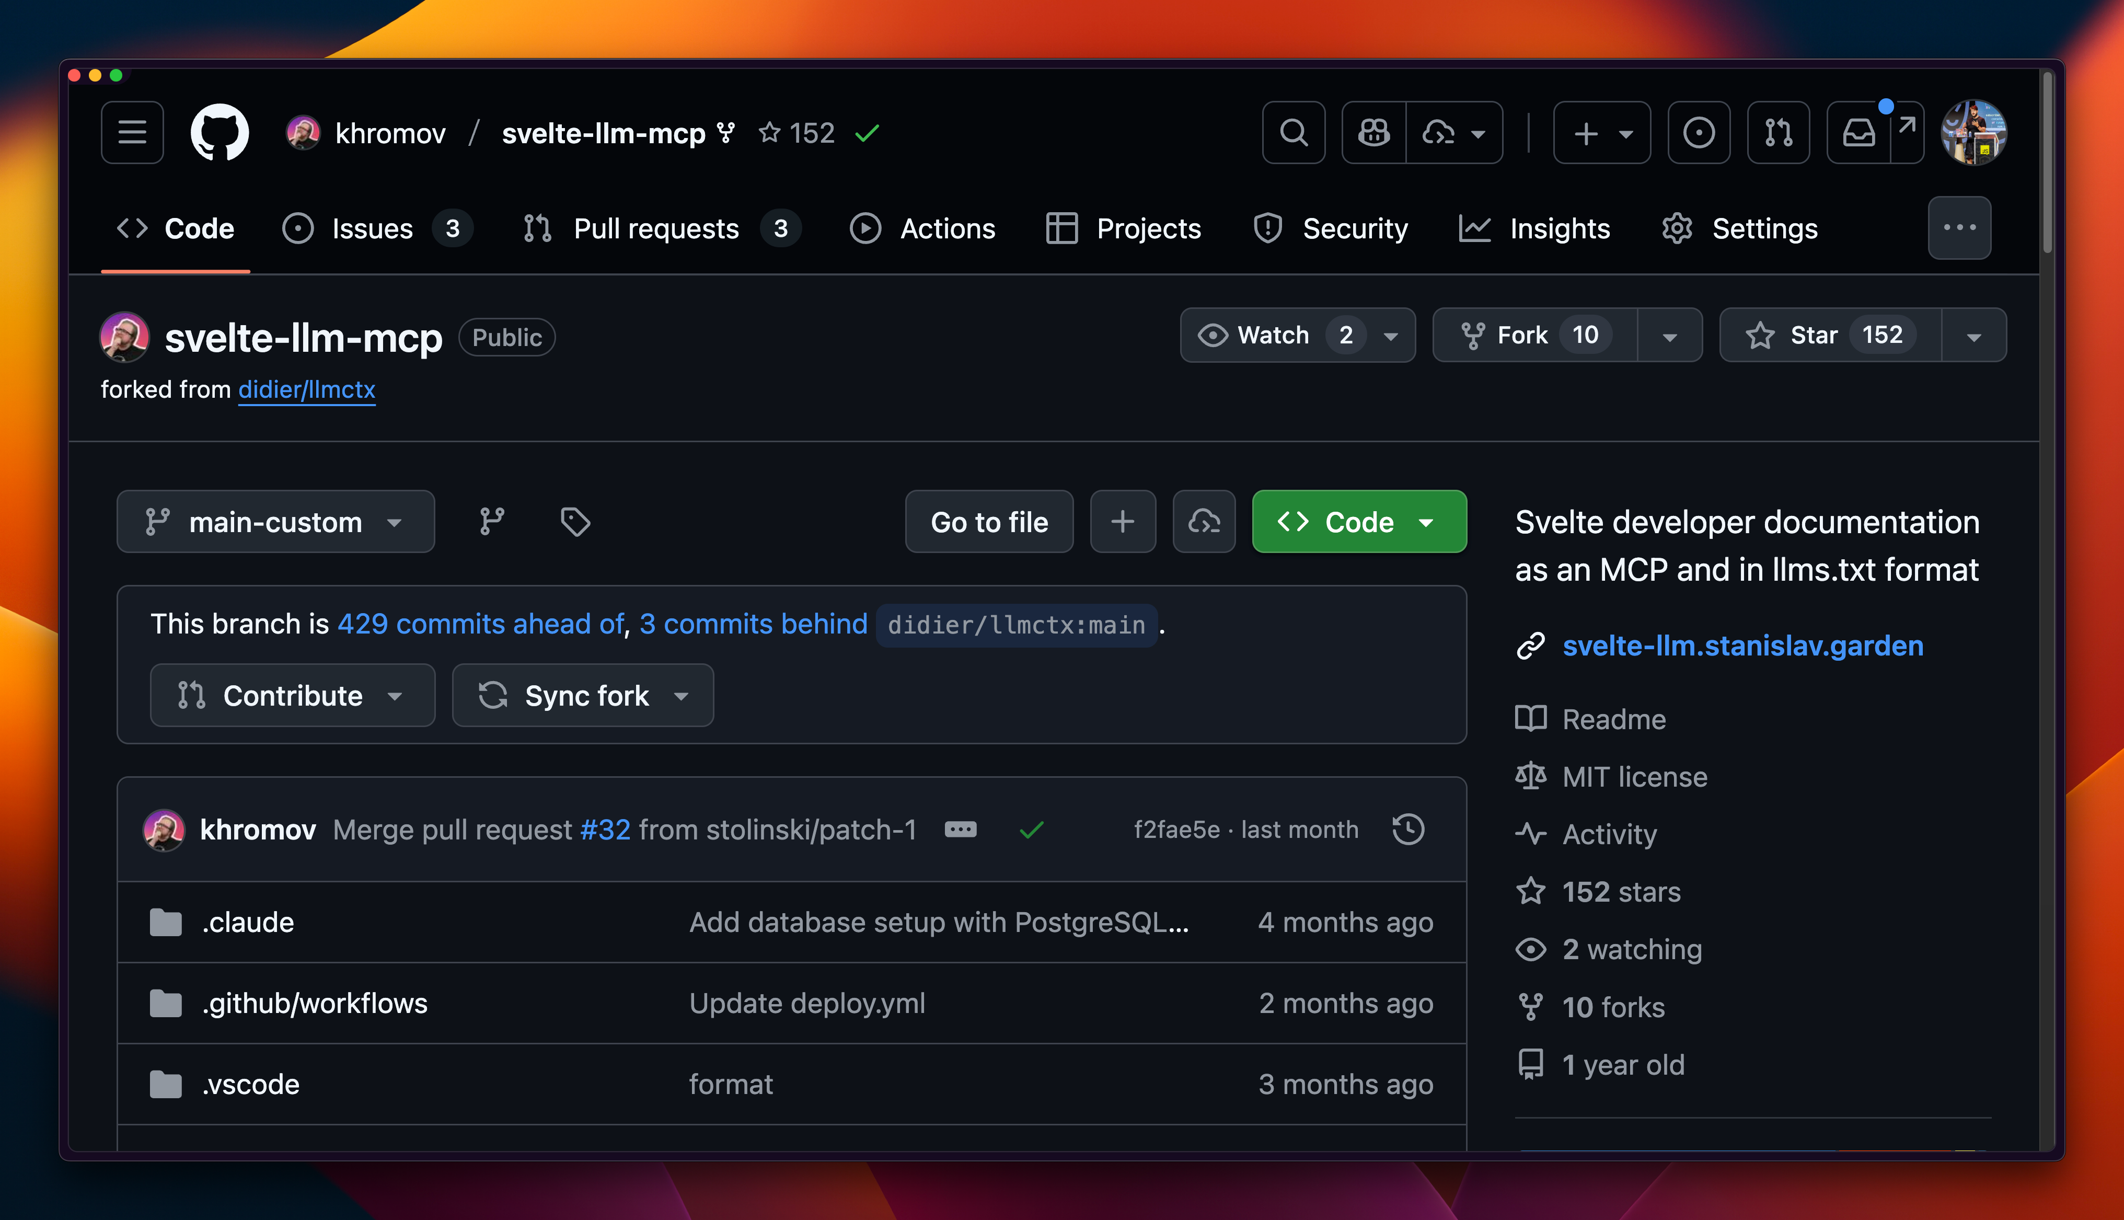Open the Sync fork dropdown
Viewport: 2124px width, 1220px height.
(681, 696)
